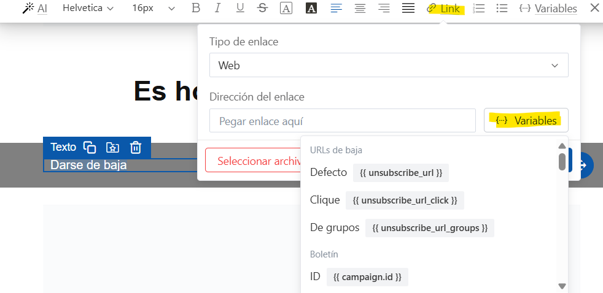Toggle bold formatting

click(196, 9)
